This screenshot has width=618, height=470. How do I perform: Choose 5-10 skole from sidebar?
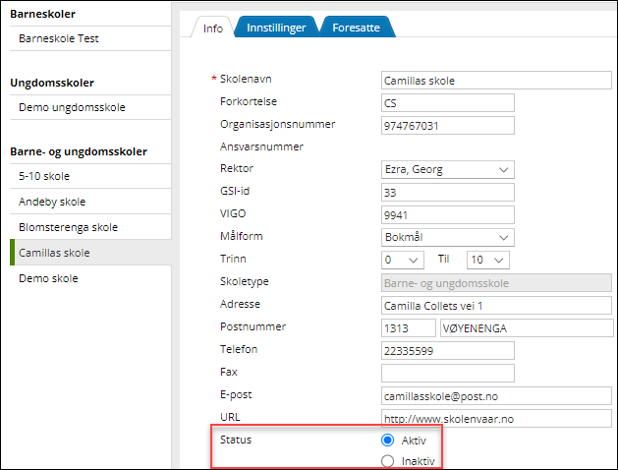tap(44, 176)
